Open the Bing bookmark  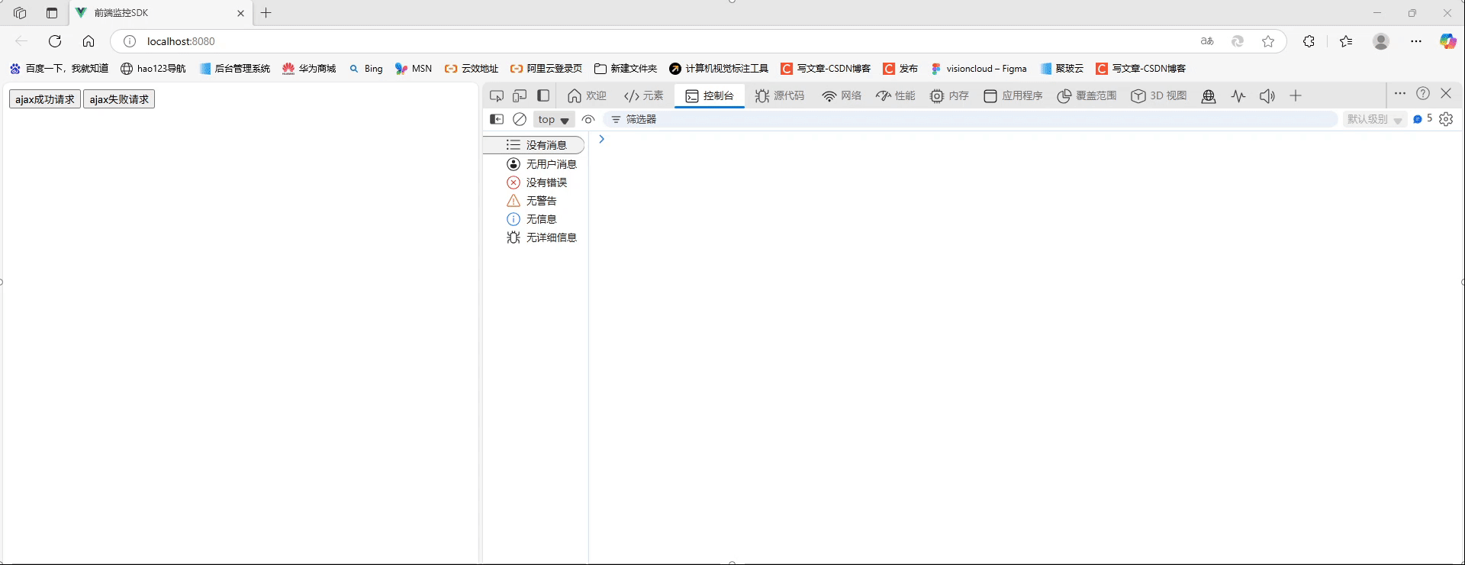click(366, 69)
